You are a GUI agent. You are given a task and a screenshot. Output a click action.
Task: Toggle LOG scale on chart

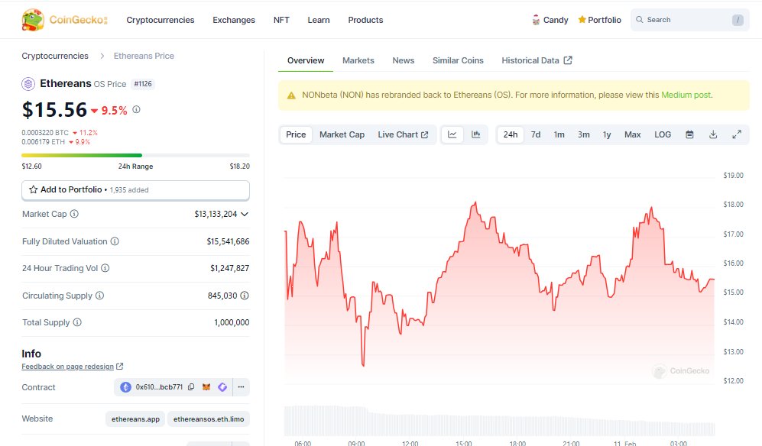point(663,134)
